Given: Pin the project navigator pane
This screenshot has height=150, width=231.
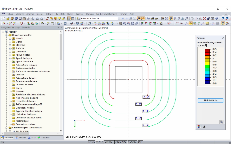Looking at the screenshot, I should pyautogui.click(x=58, y=28).
